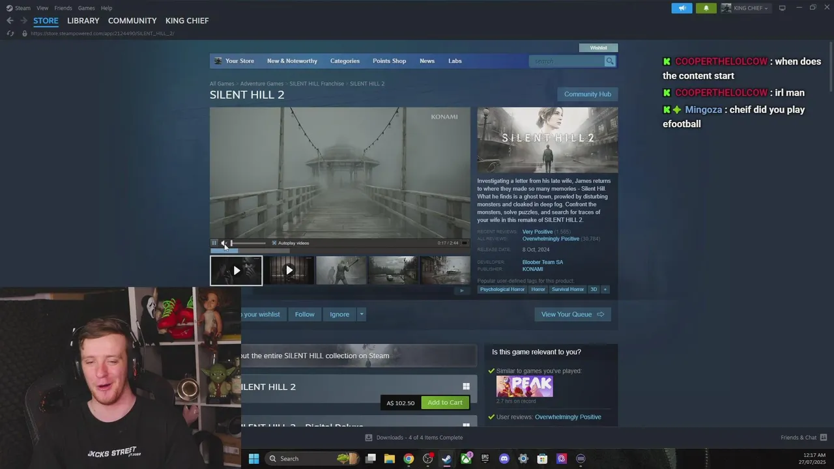Click the Psychological Horror tag

502,289
